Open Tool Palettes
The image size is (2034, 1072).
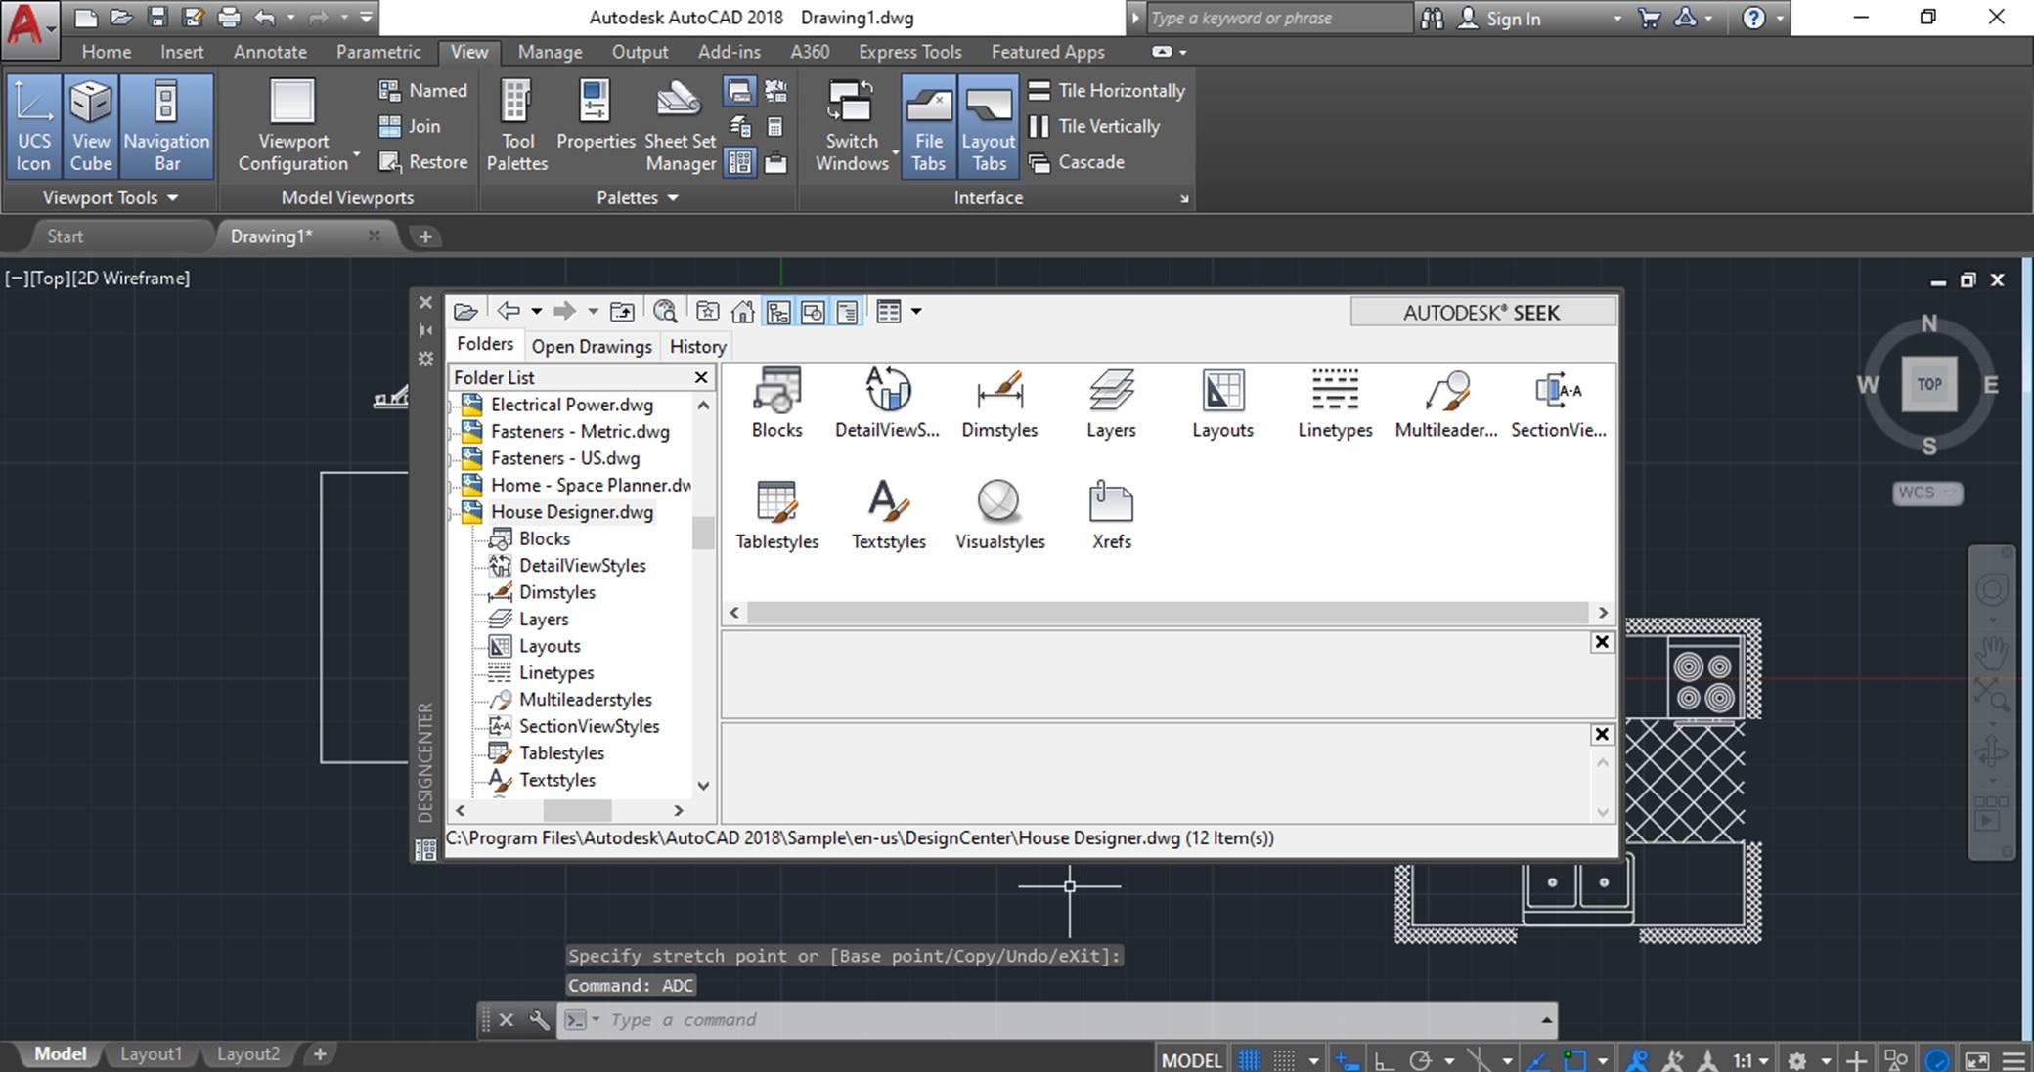[517, 126]
